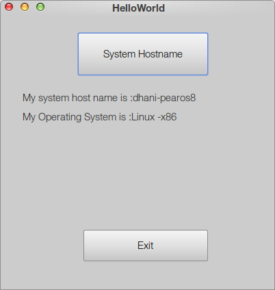This screenshot has width=275, height=290.
Task: Maximize window using the green button
Action: pos(40,7)
